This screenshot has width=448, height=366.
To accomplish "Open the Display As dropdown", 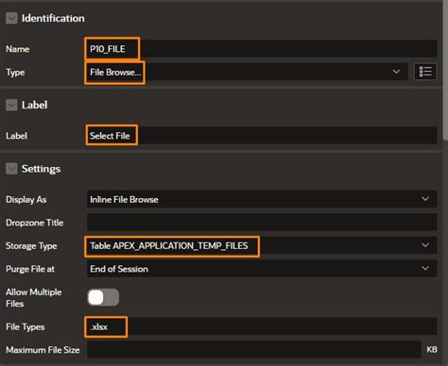I will [x=262, y=199].
